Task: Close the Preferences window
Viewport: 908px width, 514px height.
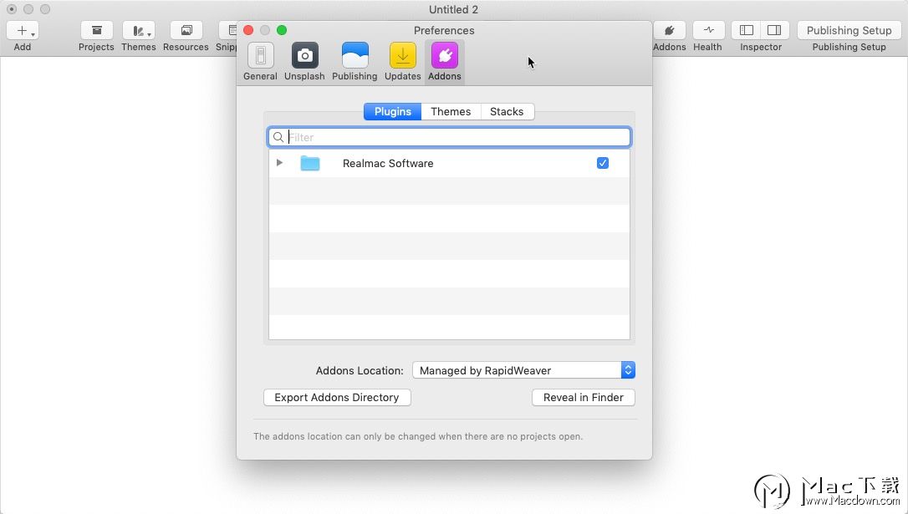Action: click(x=248, y=30)
